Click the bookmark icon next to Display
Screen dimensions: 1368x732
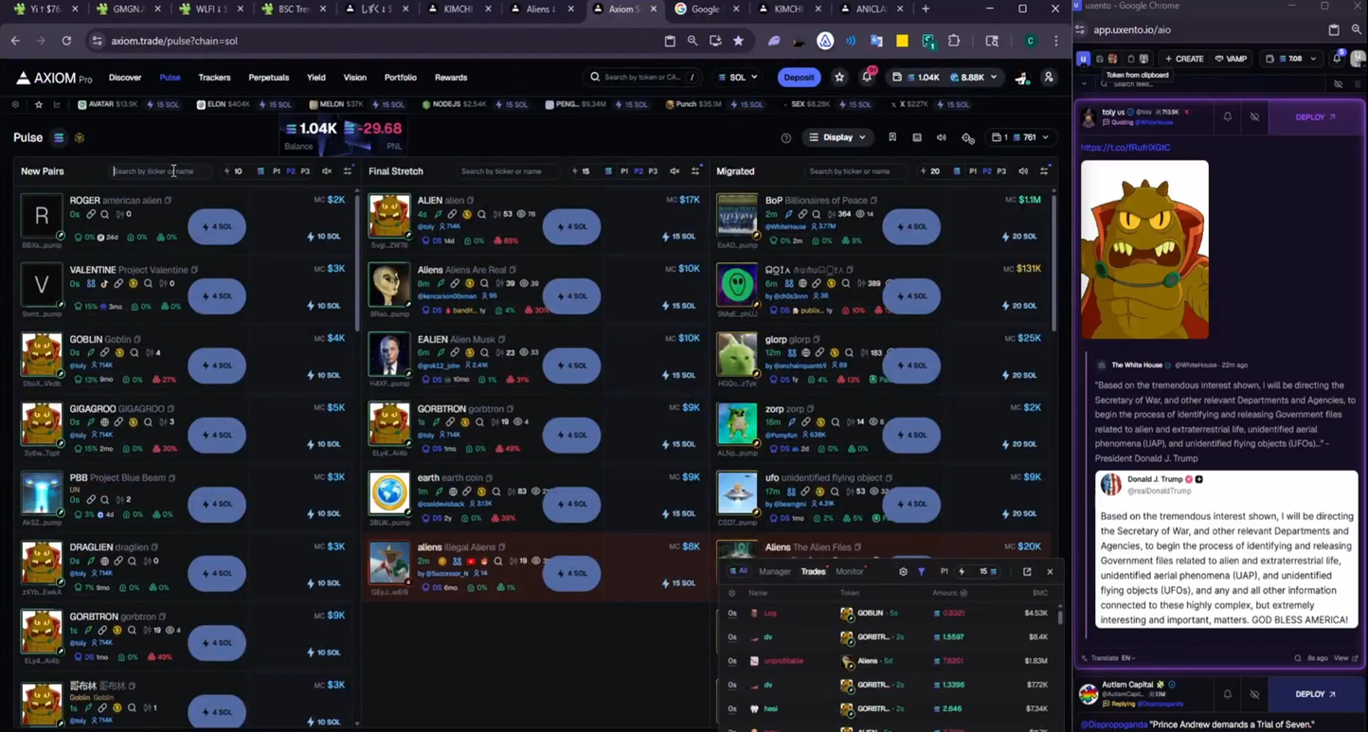click(x=892, y=138)
